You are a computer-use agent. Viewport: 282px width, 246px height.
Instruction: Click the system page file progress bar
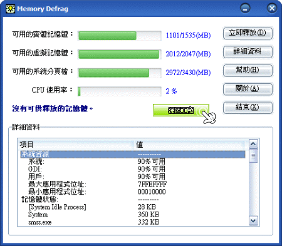pyautogui.click(x=120, y=73)
